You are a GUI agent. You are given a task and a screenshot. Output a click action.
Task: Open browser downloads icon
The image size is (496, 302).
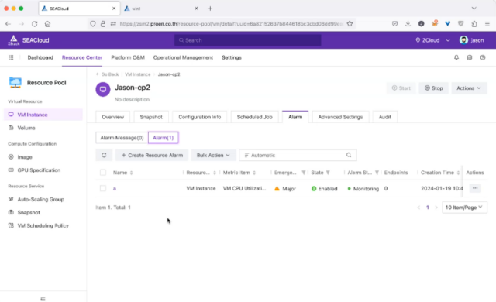click(408, 24)
